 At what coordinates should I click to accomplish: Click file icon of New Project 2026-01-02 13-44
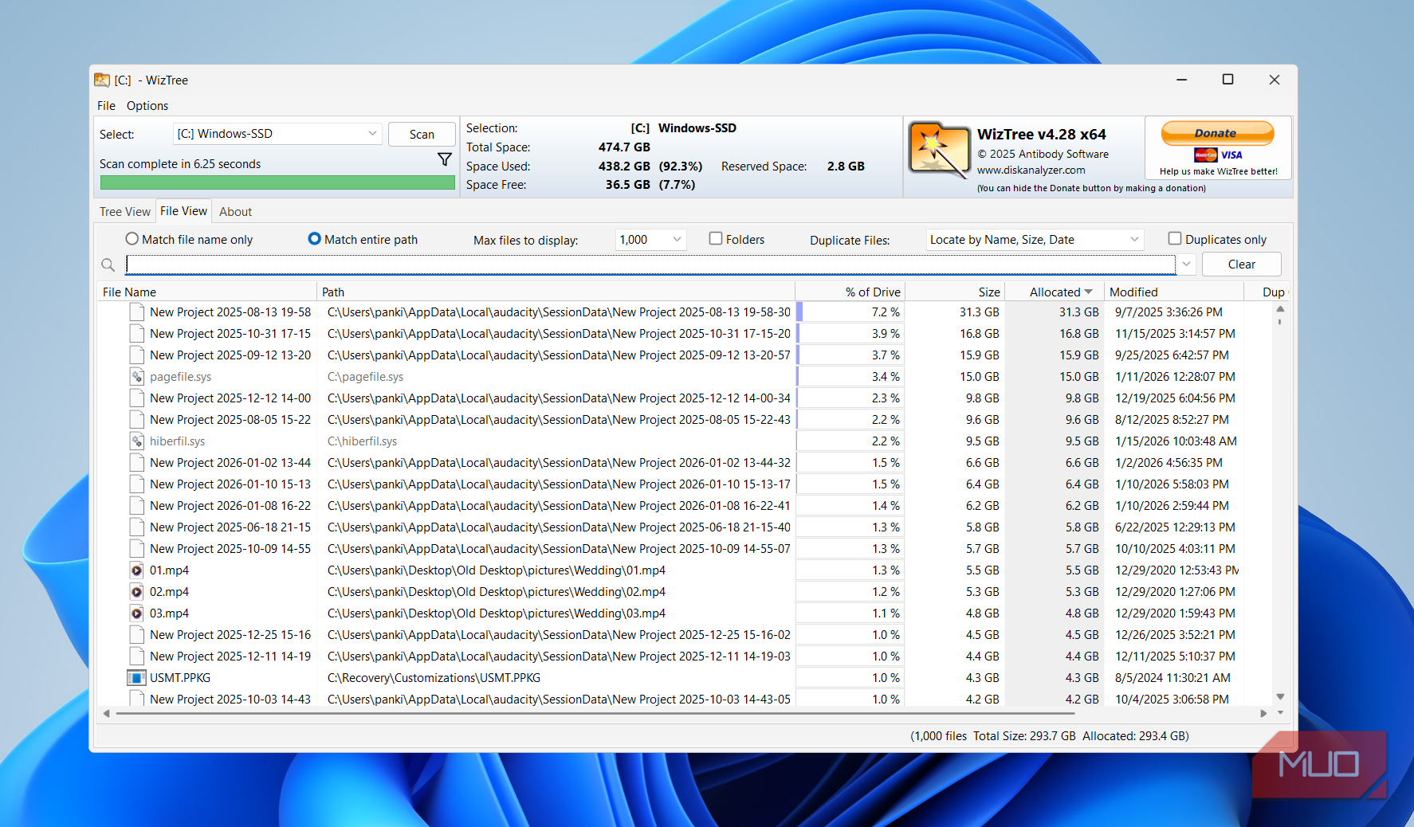pyautogui.click(x=137, y=463)
